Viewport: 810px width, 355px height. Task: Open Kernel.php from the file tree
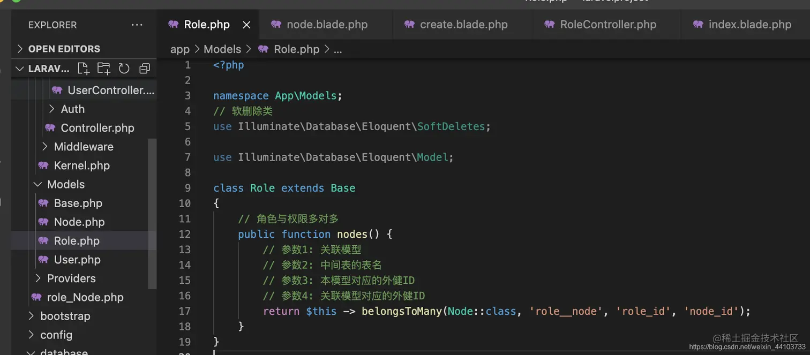point(82,165)
